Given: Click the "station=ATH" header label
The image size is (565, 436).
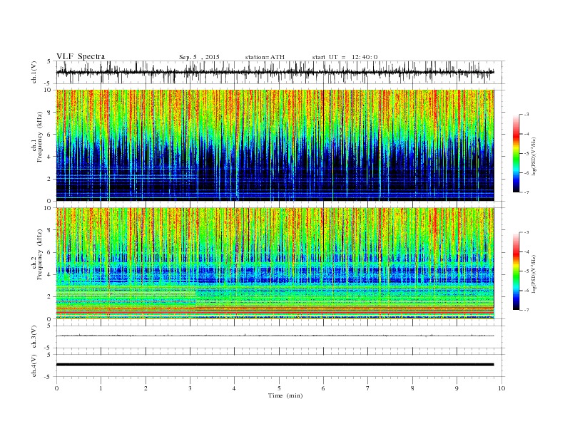Looking at the screenshot, I should click(265, 57).
